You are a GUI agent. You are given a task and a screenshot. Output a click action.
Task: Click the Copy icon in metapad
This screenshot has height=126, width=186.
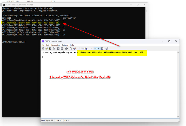pyautogui.click(x=83, y=48)
